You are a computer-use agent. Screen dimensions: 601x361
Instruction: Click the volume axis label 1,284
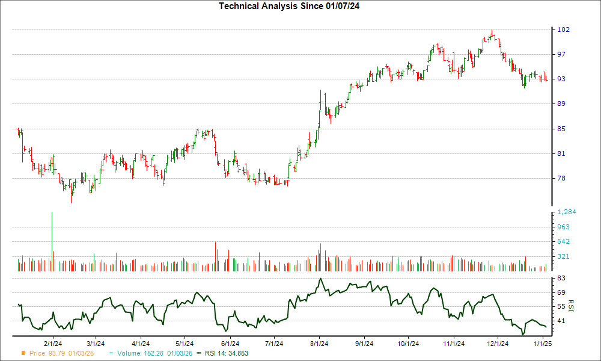[x=567, y=212]
